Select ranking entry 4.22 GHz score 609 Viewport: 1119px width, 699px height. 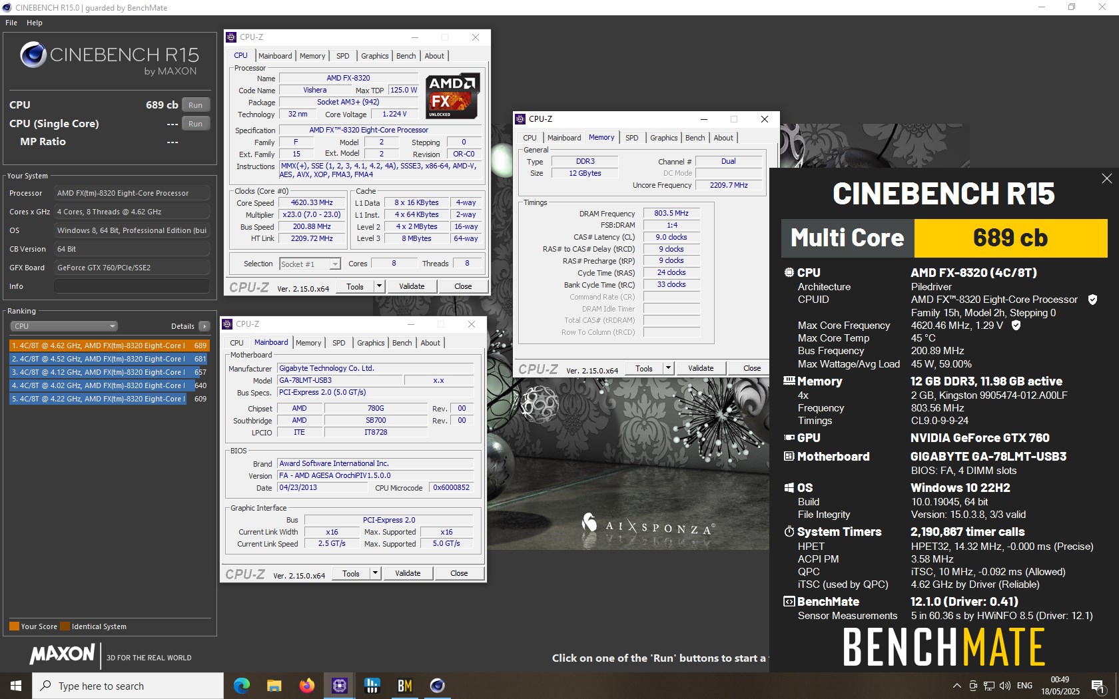[109, 399]
